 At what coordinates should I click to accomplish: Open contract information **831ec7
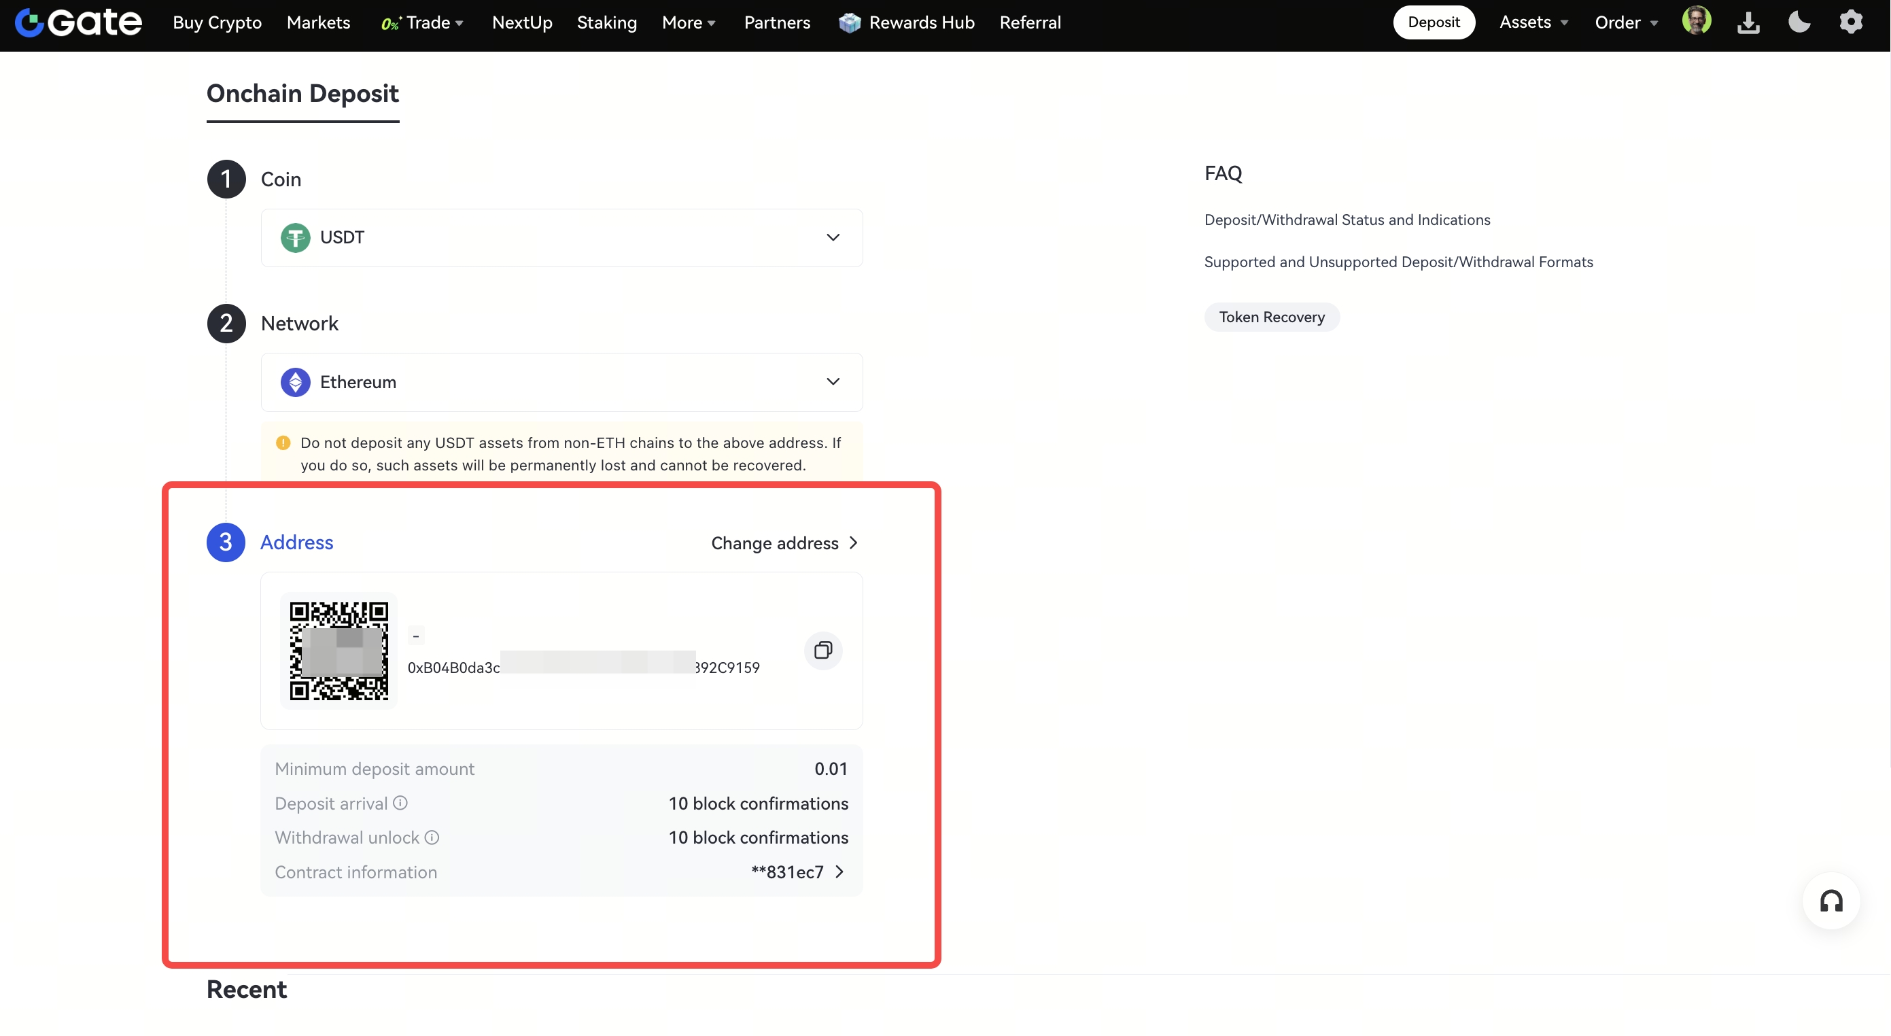pos(797,871)
